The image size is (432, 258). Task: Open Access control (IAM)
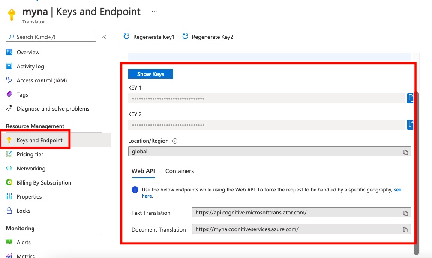(x=42, y=80)
